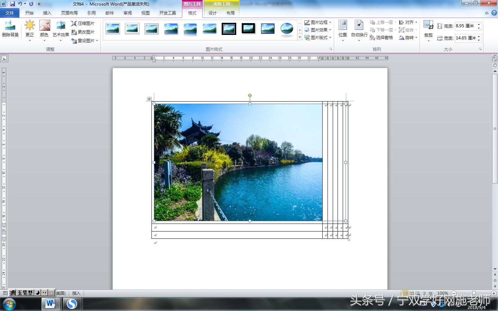This screenshot has width=498, height=311.
Task: Open the Wrap Text (自动换行) tool
Action: tap(359, 26)
